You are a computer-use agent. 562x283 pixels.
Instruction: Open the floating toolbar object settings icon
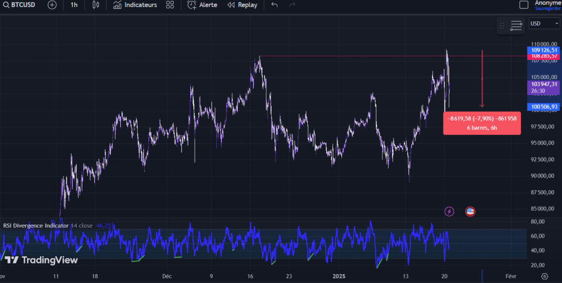point(516,25)
